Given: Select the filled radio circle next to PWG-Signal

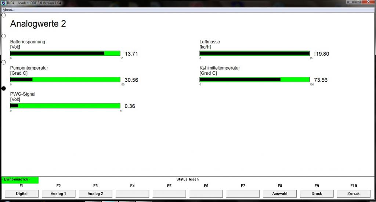Looking at the screenshot, I should [x=4, y=88].
